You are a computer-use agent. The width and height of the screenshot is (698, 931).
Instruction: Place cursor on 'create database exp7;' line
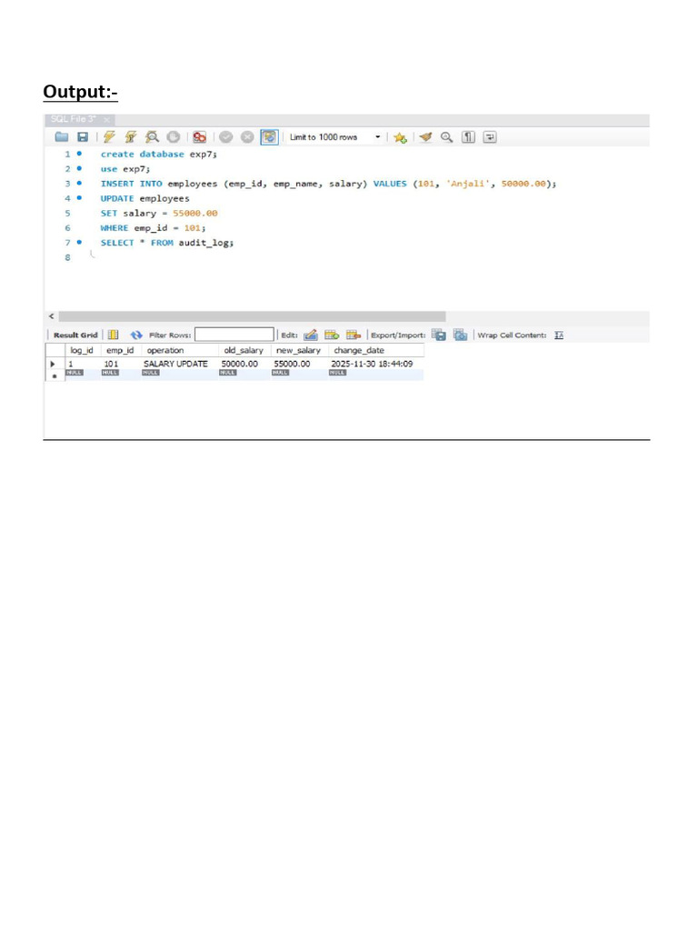pos(159,155)
